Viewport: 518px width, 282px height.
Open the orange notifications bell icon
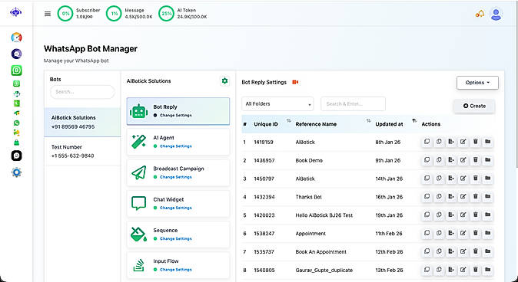[x=480, y=14]
